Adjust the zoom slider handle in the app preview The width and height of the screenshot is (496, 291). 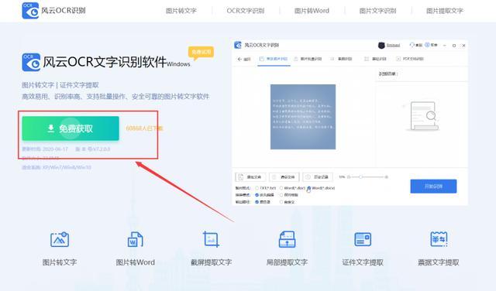[360, 177]
